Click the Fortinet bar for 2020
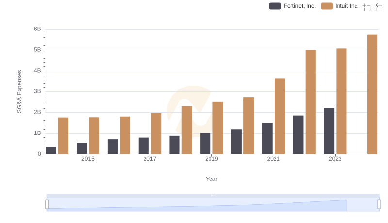This screenshot has height=223, width=388. 236,142
